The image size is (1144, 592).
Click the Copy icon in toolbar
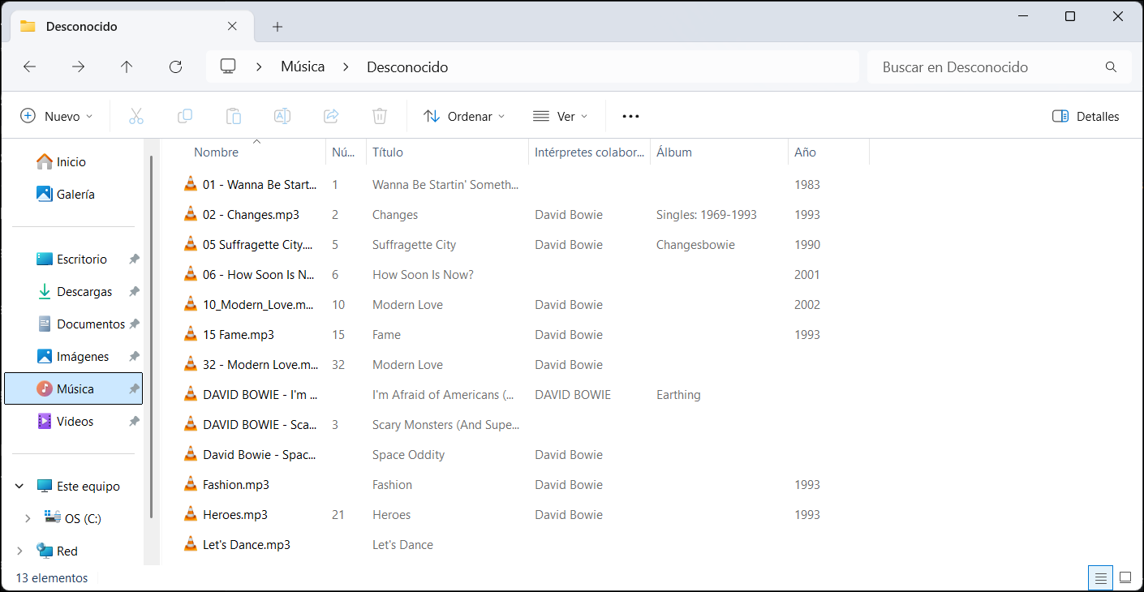pyautogui.click(x=185, y=116)
